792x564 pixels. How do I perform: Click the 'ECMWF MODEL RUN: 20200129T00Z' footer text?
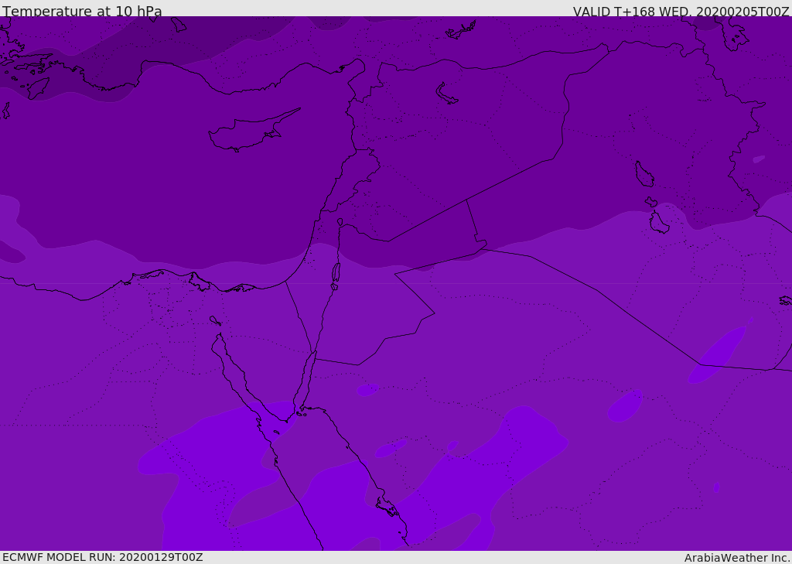tap(103, 557)
